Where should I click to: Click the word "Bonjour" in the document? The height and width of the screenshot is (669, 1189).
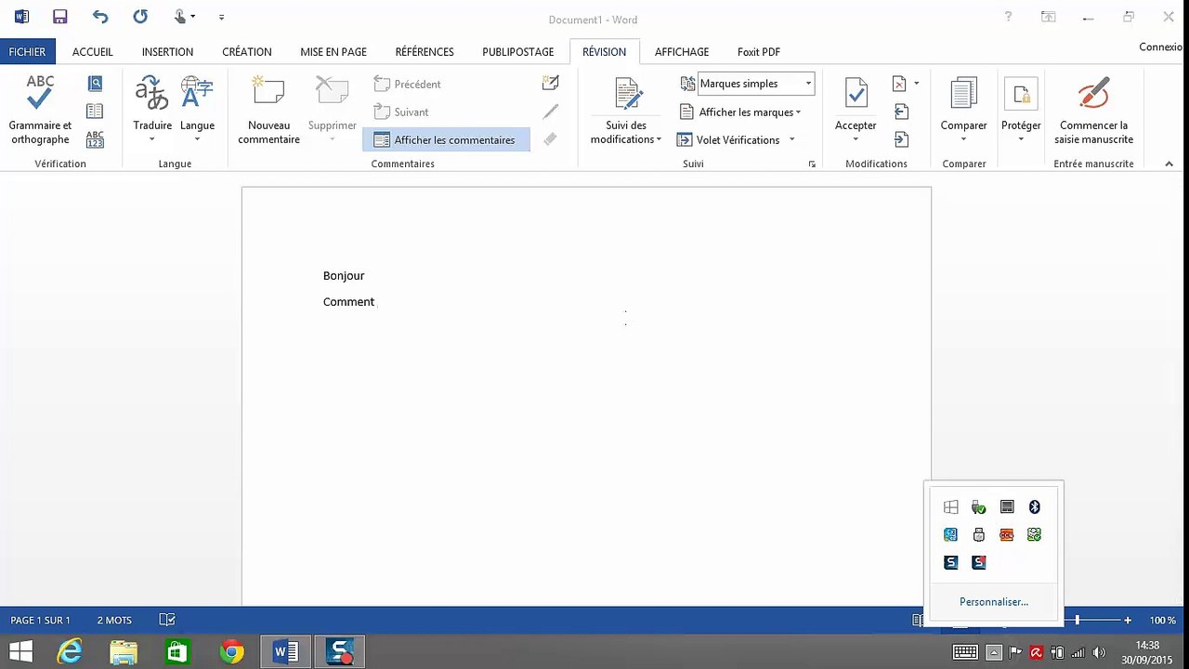(344, 276)
